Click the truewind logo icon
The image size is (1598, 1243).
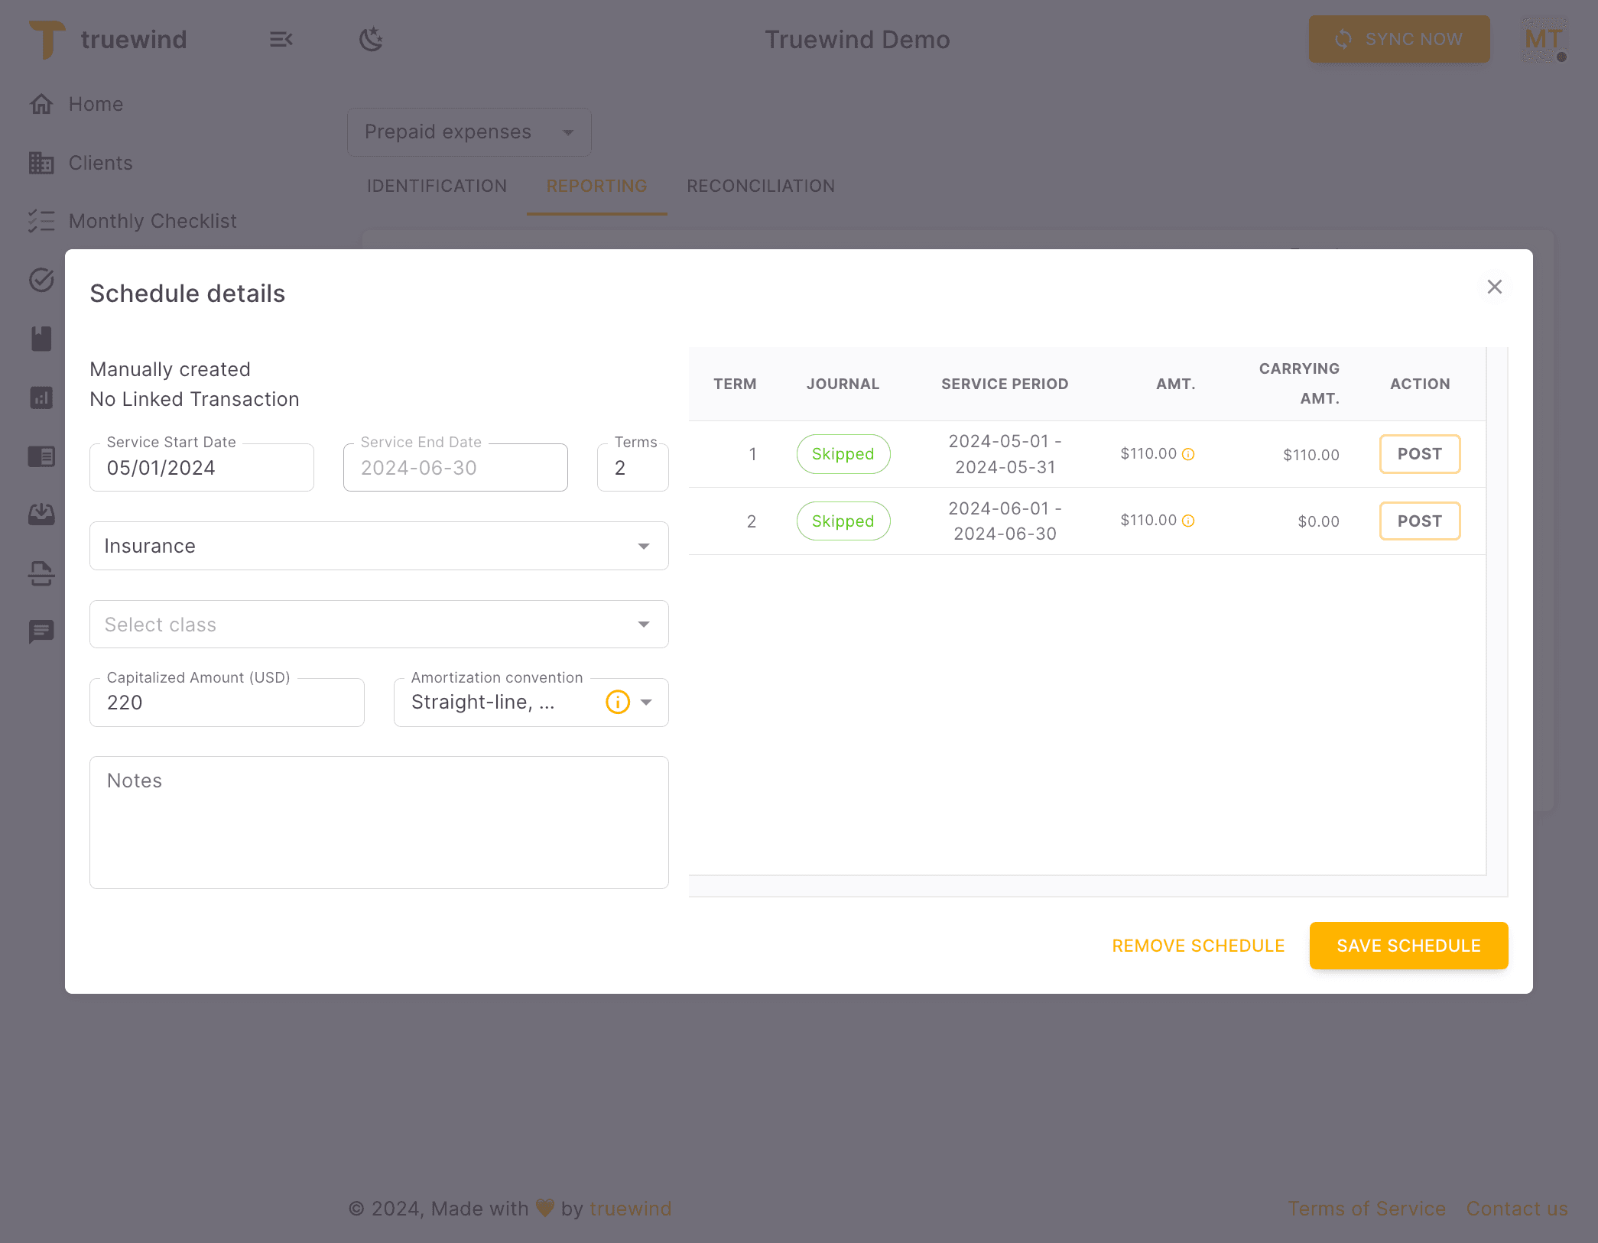pyautogui.click(x=47, y=39)
